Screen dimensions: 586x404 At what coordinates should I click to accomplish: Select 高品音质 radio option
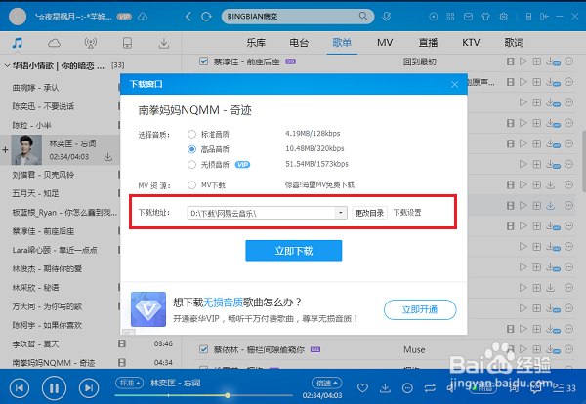tap(191, 149)
